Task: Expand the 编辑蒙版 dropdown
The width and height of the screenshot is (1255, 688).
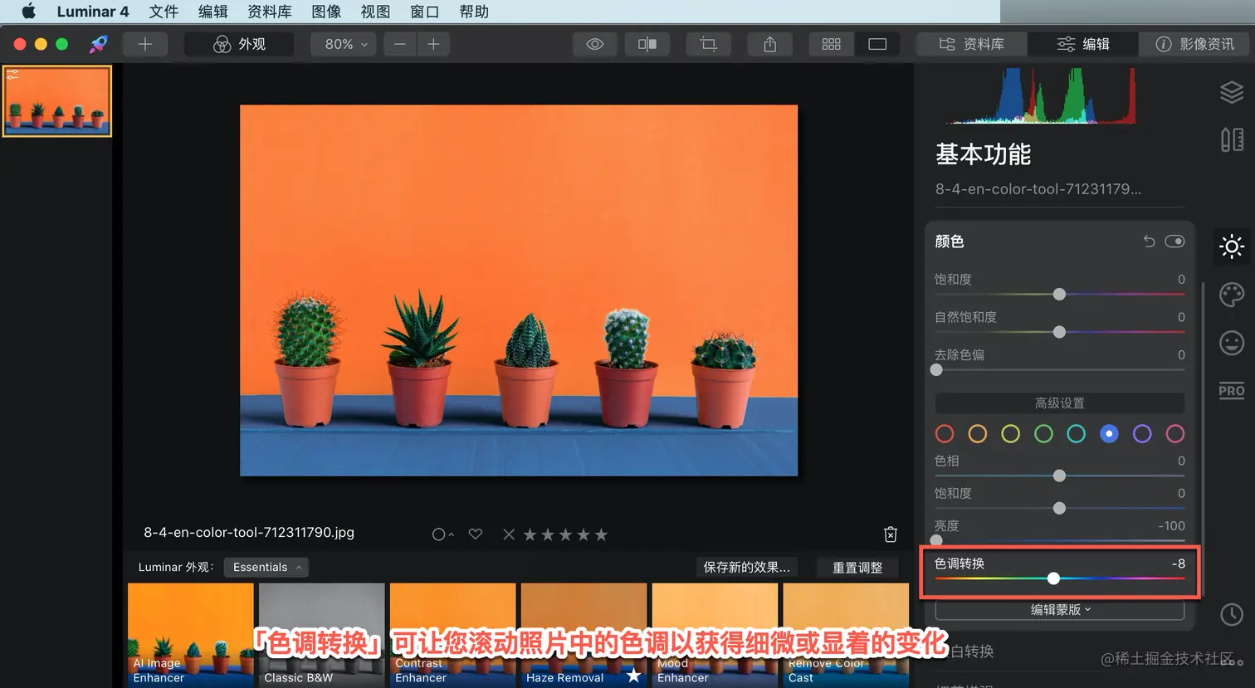Action: pyautogui.click(x=1060, y=609)
